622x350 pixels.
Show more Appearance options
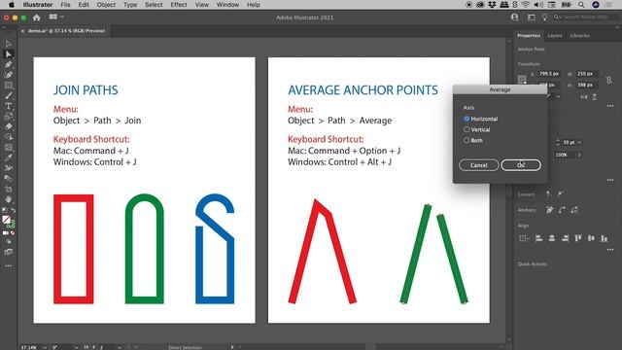coord(610,180)
